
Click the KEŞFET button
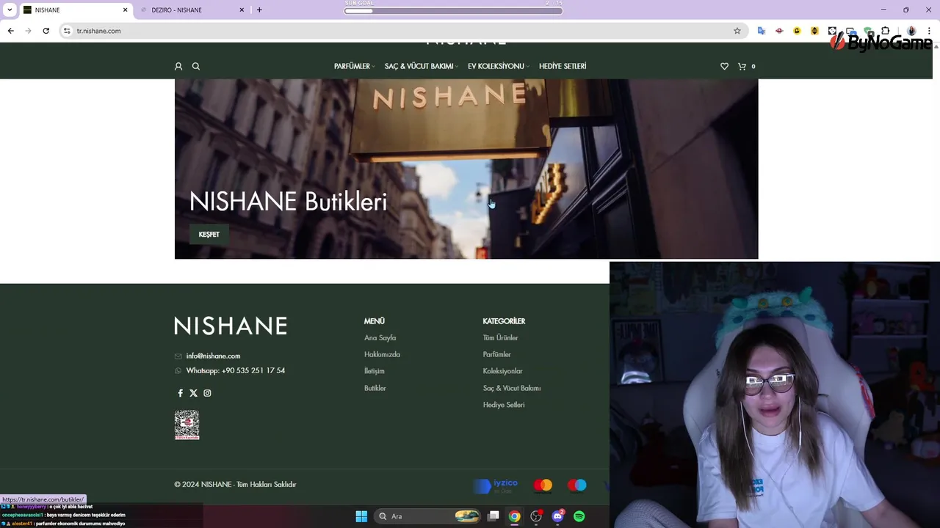pyautogui.click(x=209, y=235)
